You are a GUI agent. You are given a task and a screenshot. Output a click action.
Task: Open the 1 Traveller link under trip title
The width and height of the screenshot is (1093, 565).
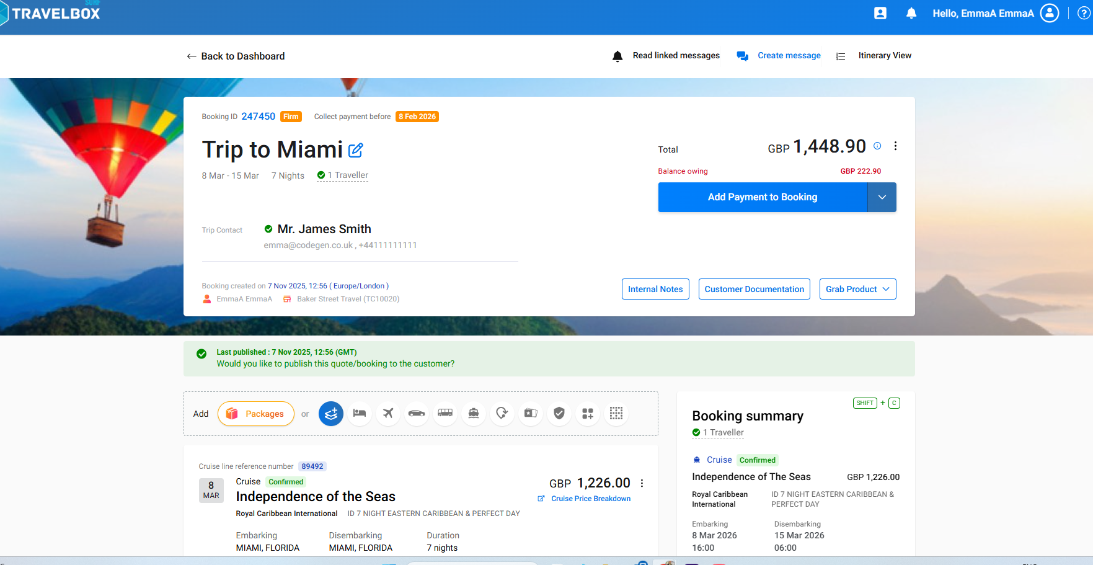pyautogui.click(x=342, y=176)
